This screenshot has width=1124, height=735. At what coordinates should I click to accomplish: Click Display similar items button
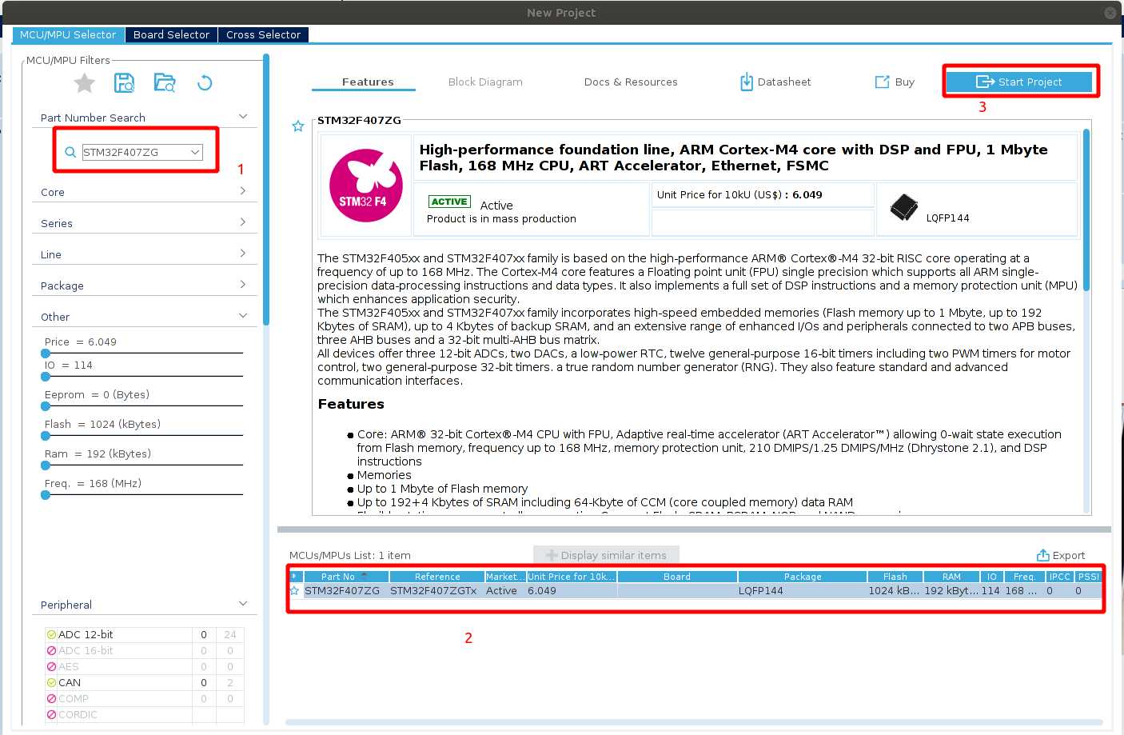[x=606, y=555]
